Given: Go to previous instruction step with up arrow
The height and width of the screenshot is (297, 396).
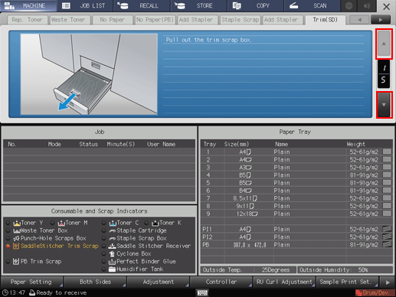Looking at the screenshot, I should [384, 44].
